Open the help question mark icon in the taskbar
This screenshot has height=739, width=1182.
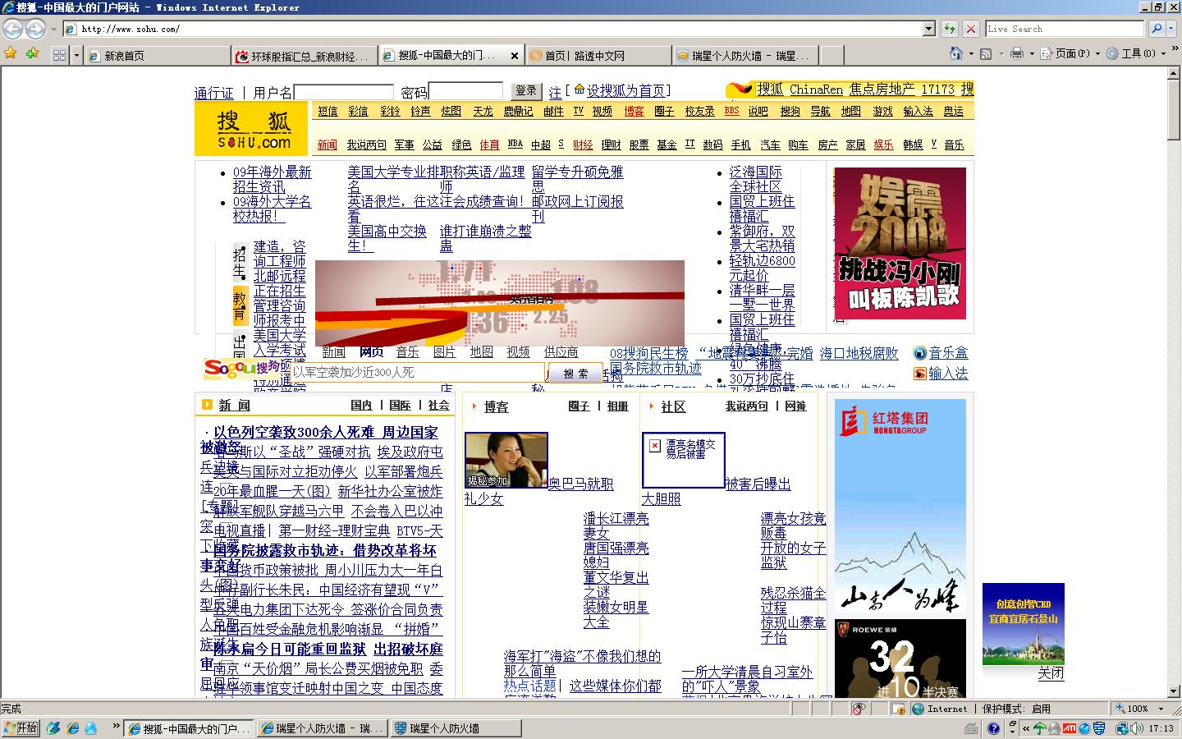pos(993,728)
